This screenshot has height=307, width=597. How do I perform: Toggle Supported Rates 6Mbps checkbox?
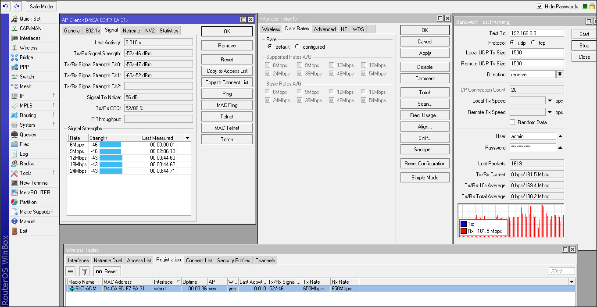[x=268, y=65]
